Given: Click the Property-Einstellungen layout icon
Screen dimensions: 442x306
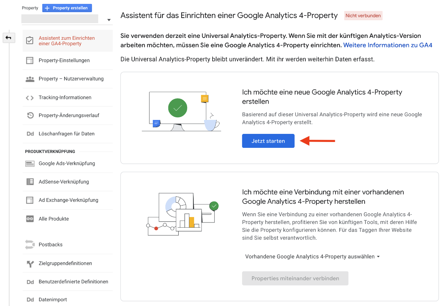Looking at the screenshot, I should click(30, 60).
